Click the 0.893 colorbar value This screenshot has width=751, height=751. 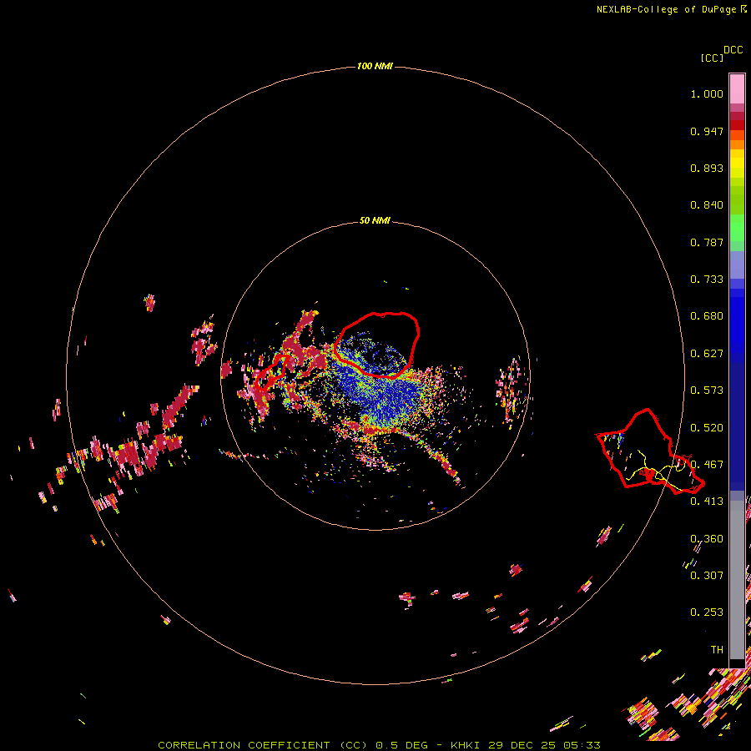[707, 168]
